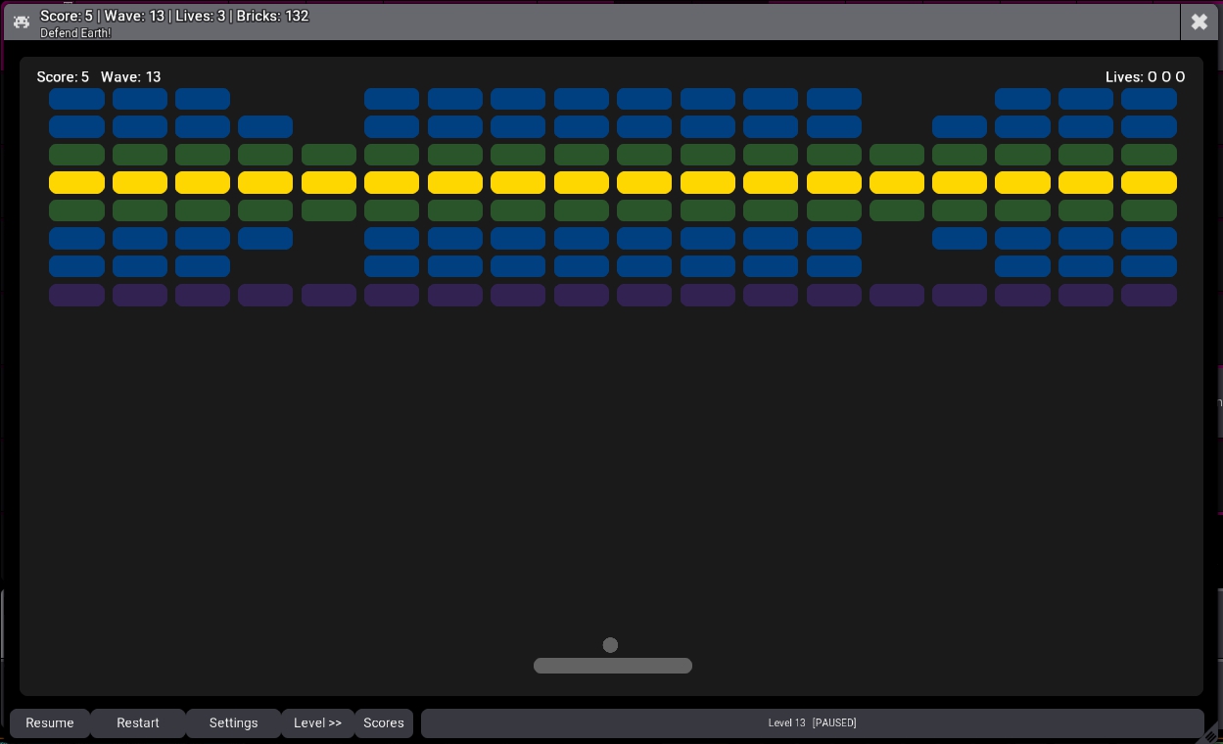
Task: Click the in-game Wave: 13 label
Action: click(x=130, y=76)
